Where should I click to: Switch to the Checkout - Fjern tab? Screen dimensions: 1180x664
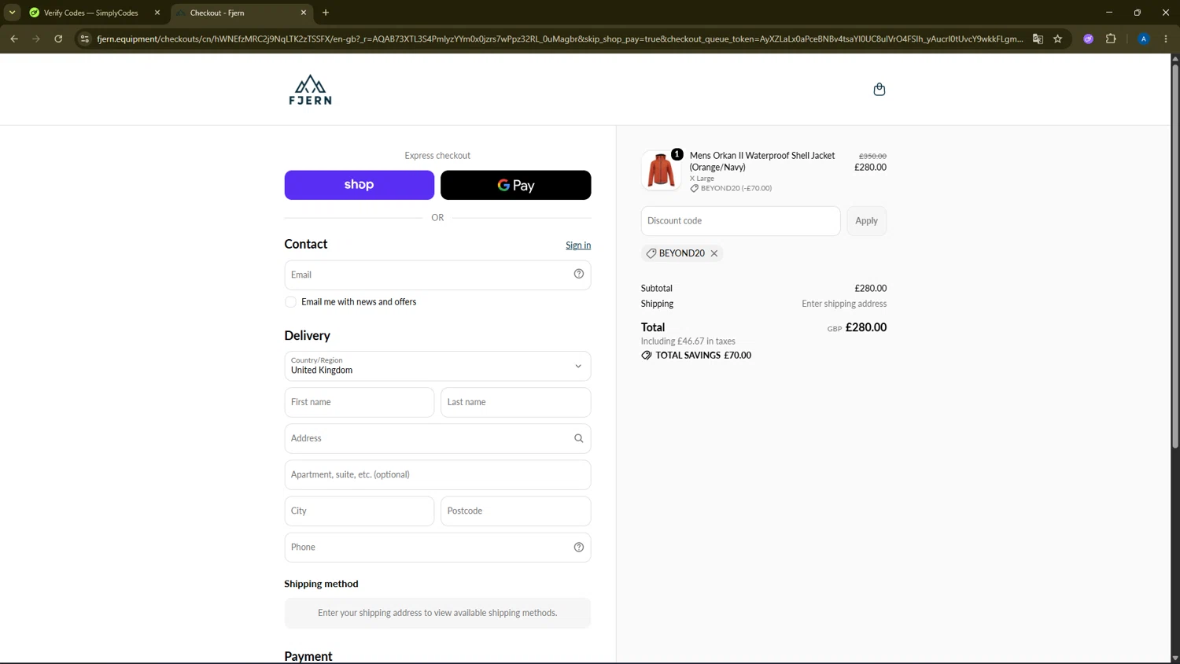pos(242,13)
